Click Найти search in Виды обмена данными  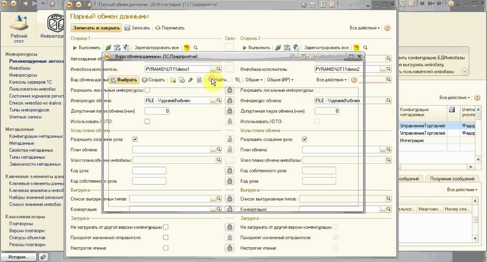[220, 80]
